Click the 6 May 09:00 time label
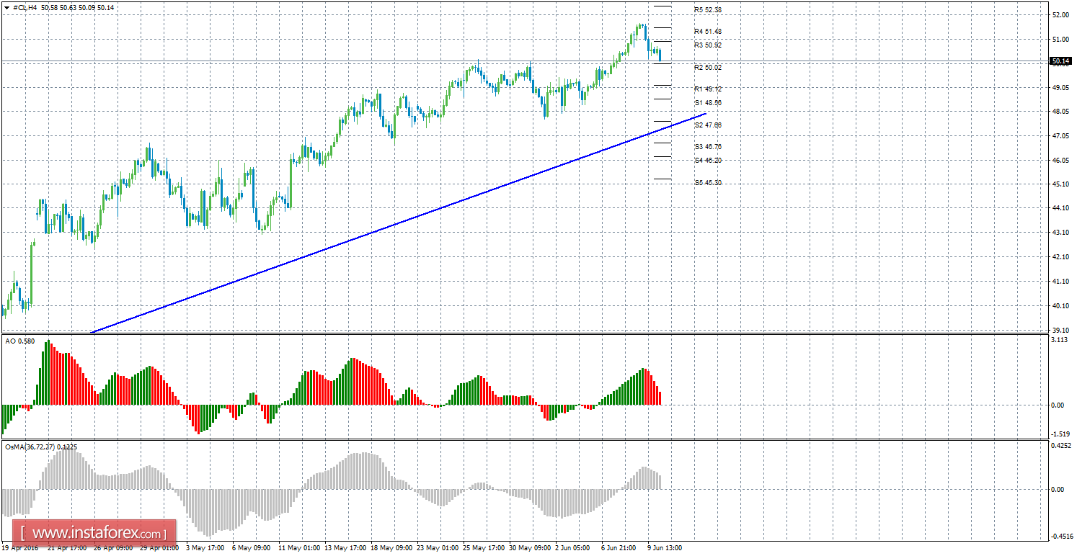This screenshot has width=1077, height=556. coord(253,548)
